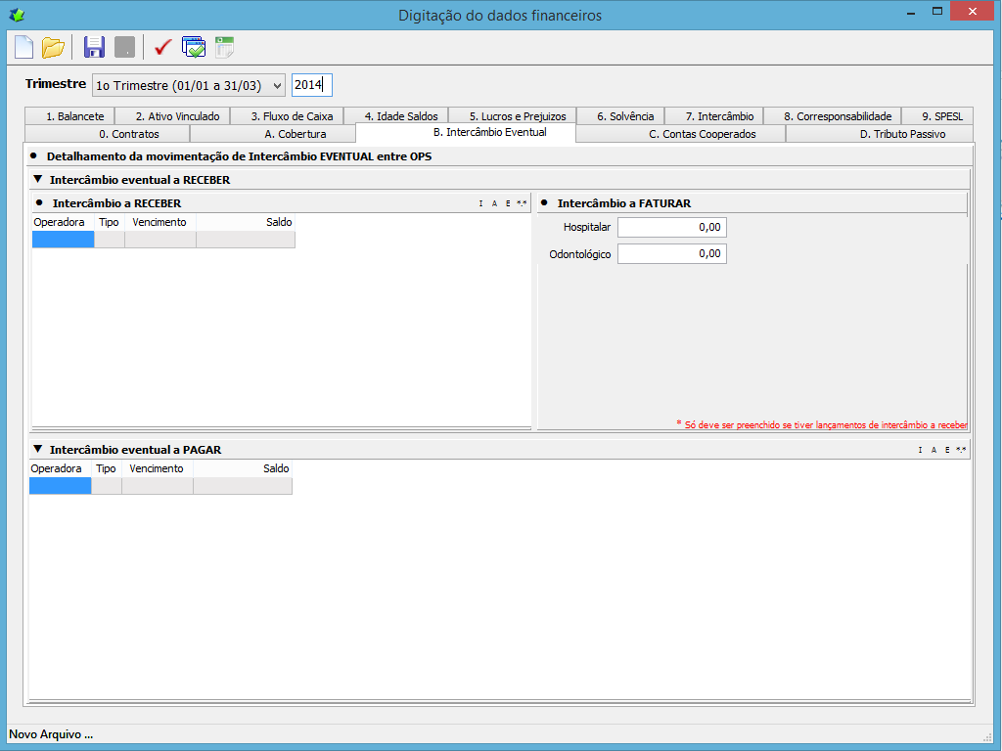The image size is (1002, 751).
Task: Minimize the Digitação do dados financeiros window
Action: (x=911, y=12)
